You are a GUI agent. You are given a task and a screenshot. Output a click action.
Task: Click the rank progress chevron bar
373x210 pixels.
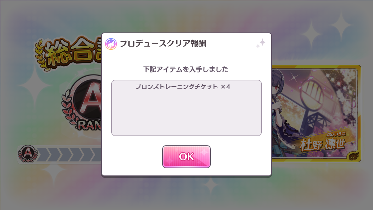[69, 155]
